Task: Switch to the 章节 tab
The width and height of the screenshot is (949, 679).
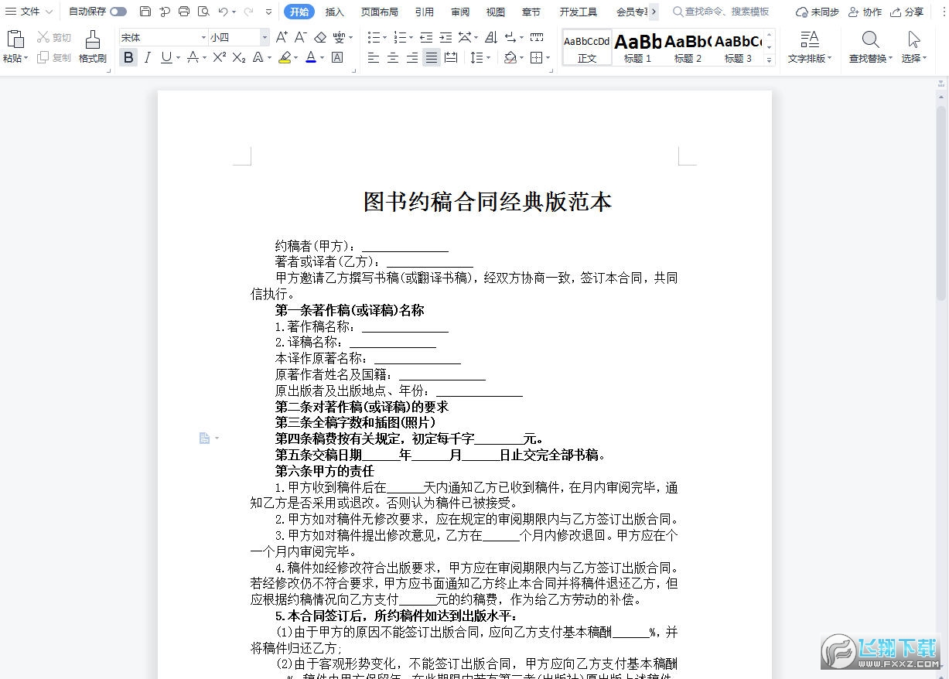Action: point(531,12)
